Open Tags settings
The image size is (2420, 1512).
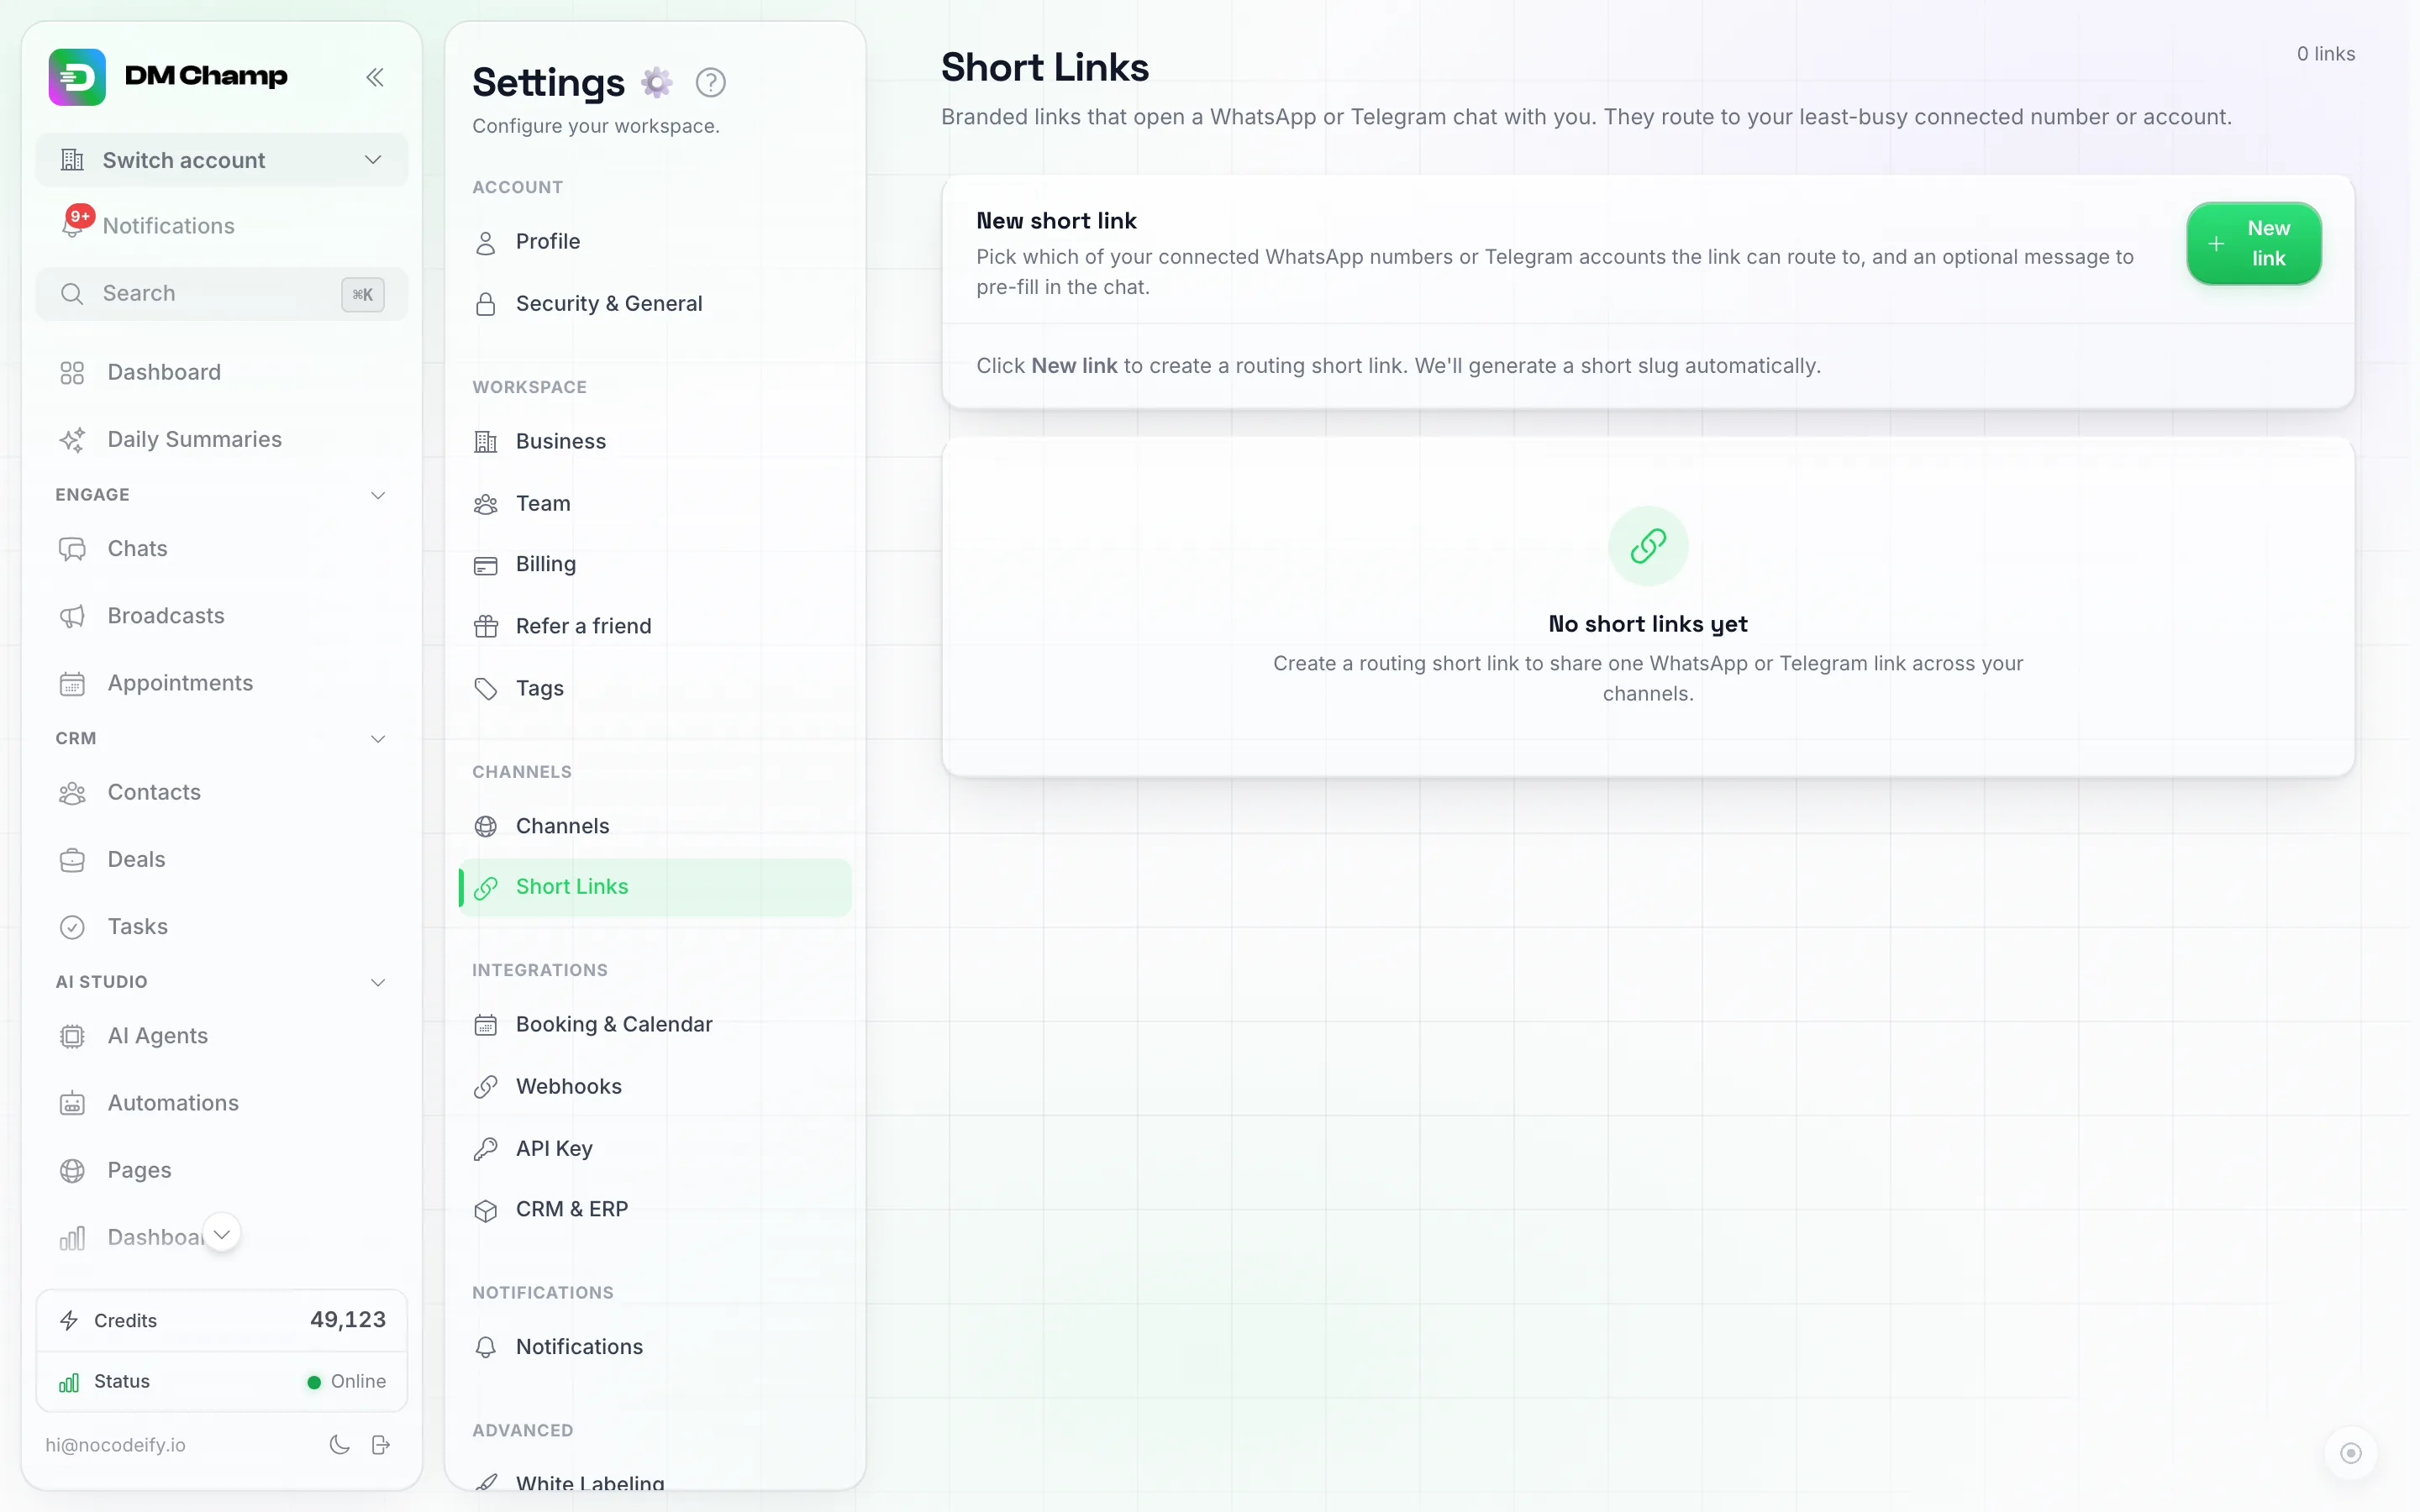(655, 688)
